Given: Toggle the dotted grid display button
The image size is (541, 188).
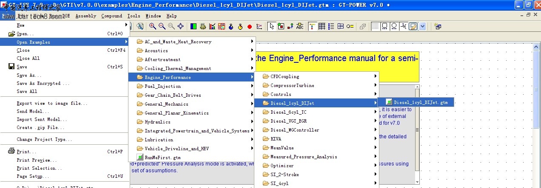Looking at the screenshot, I should [375, 26].
